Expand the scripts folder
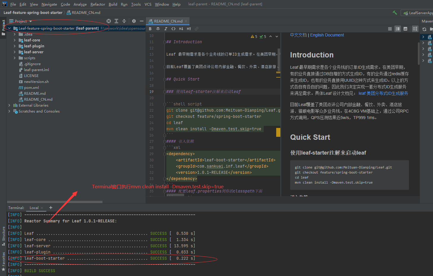 coord(15,58)
